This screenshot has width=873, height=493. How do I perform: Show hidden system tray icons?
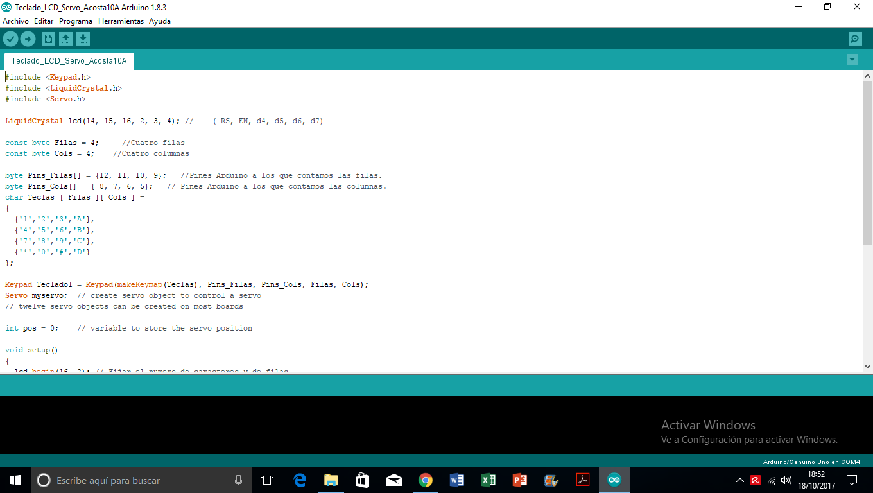tap(739, 480)
